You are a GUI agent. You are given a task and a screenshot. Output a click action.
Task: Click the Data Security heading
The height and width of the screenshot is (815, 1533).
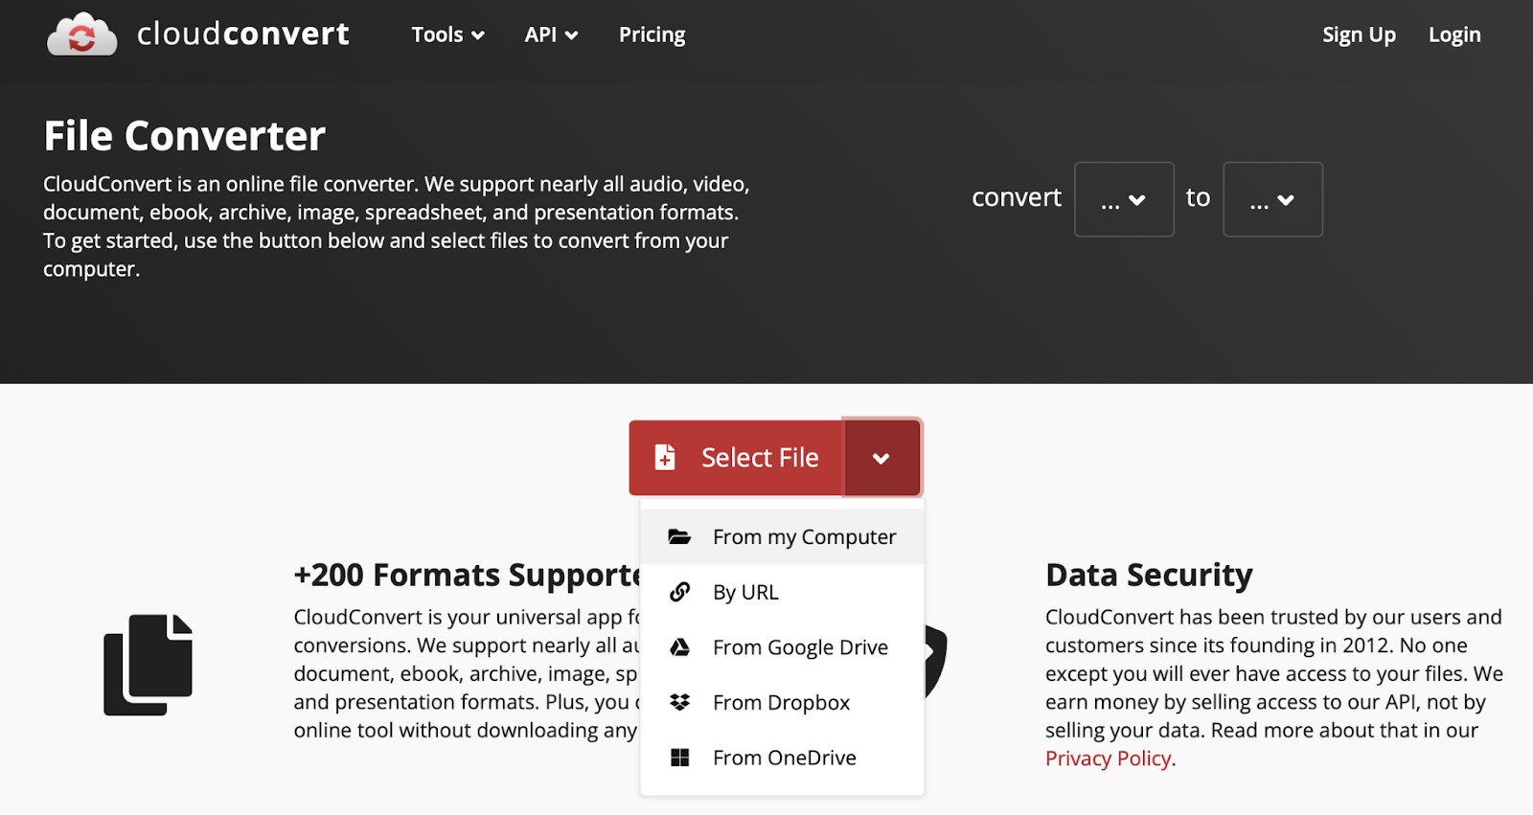pos(1149,575)
